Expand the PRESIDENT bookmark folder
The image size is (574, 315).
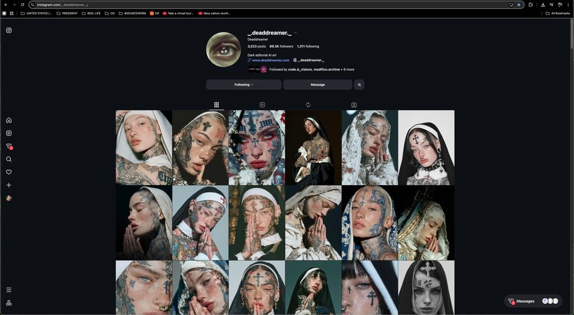(67, 13)
